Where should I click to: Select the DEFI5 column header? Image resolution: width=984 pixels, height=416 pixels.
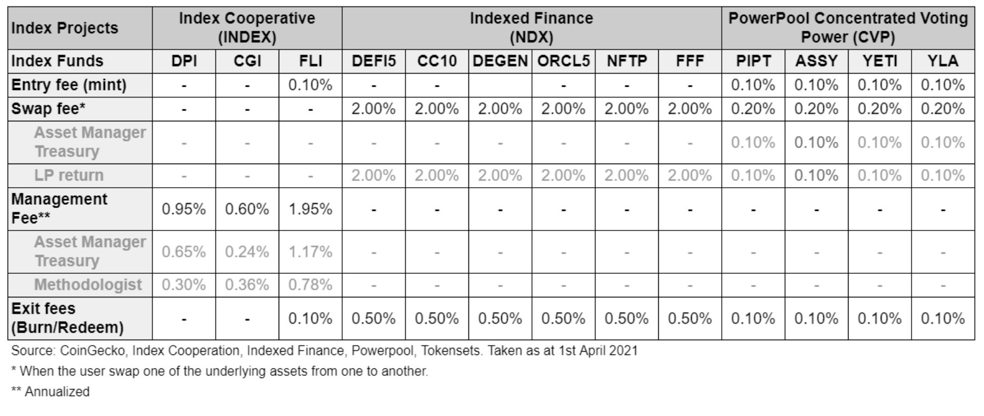click(x=374, y=61)
